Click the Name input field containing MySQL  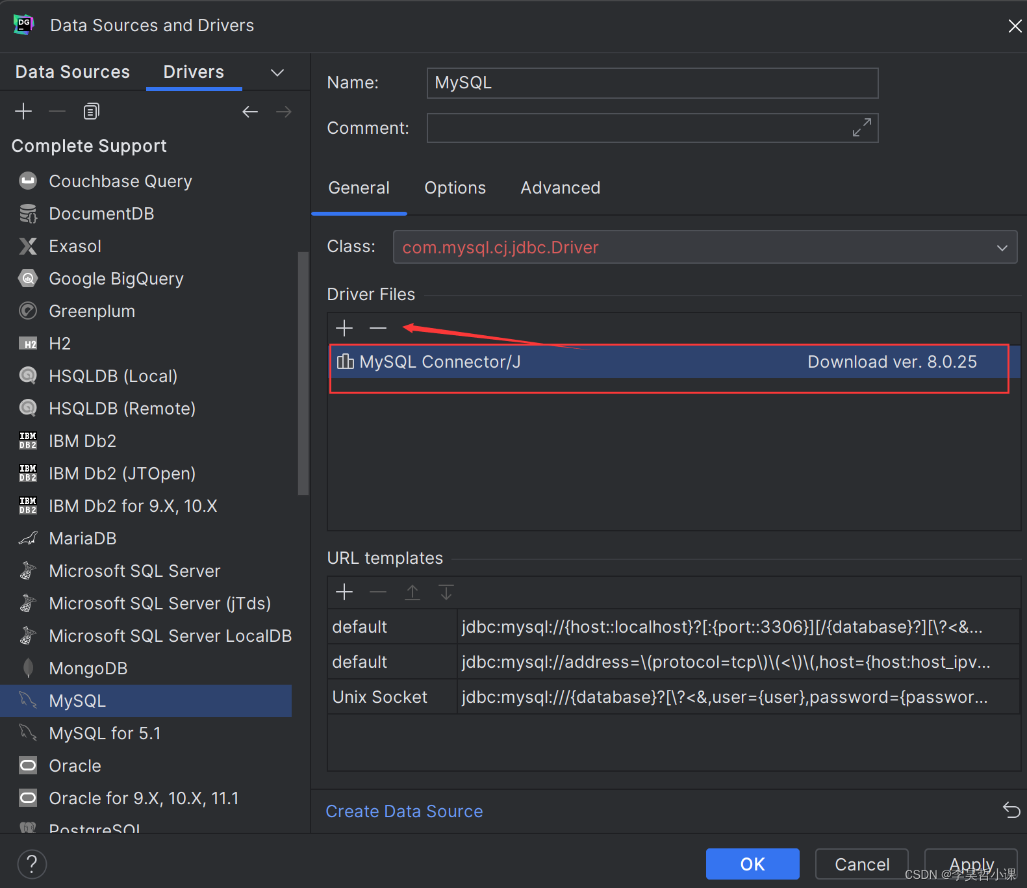pyautogui.click(x=652, y=83)
